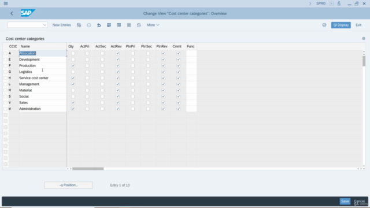The width and height of the screenshot is (370, 208).
Task: Click the vertical scrollbar thumb
Action: pyautogui.click(x=364, y=61)
